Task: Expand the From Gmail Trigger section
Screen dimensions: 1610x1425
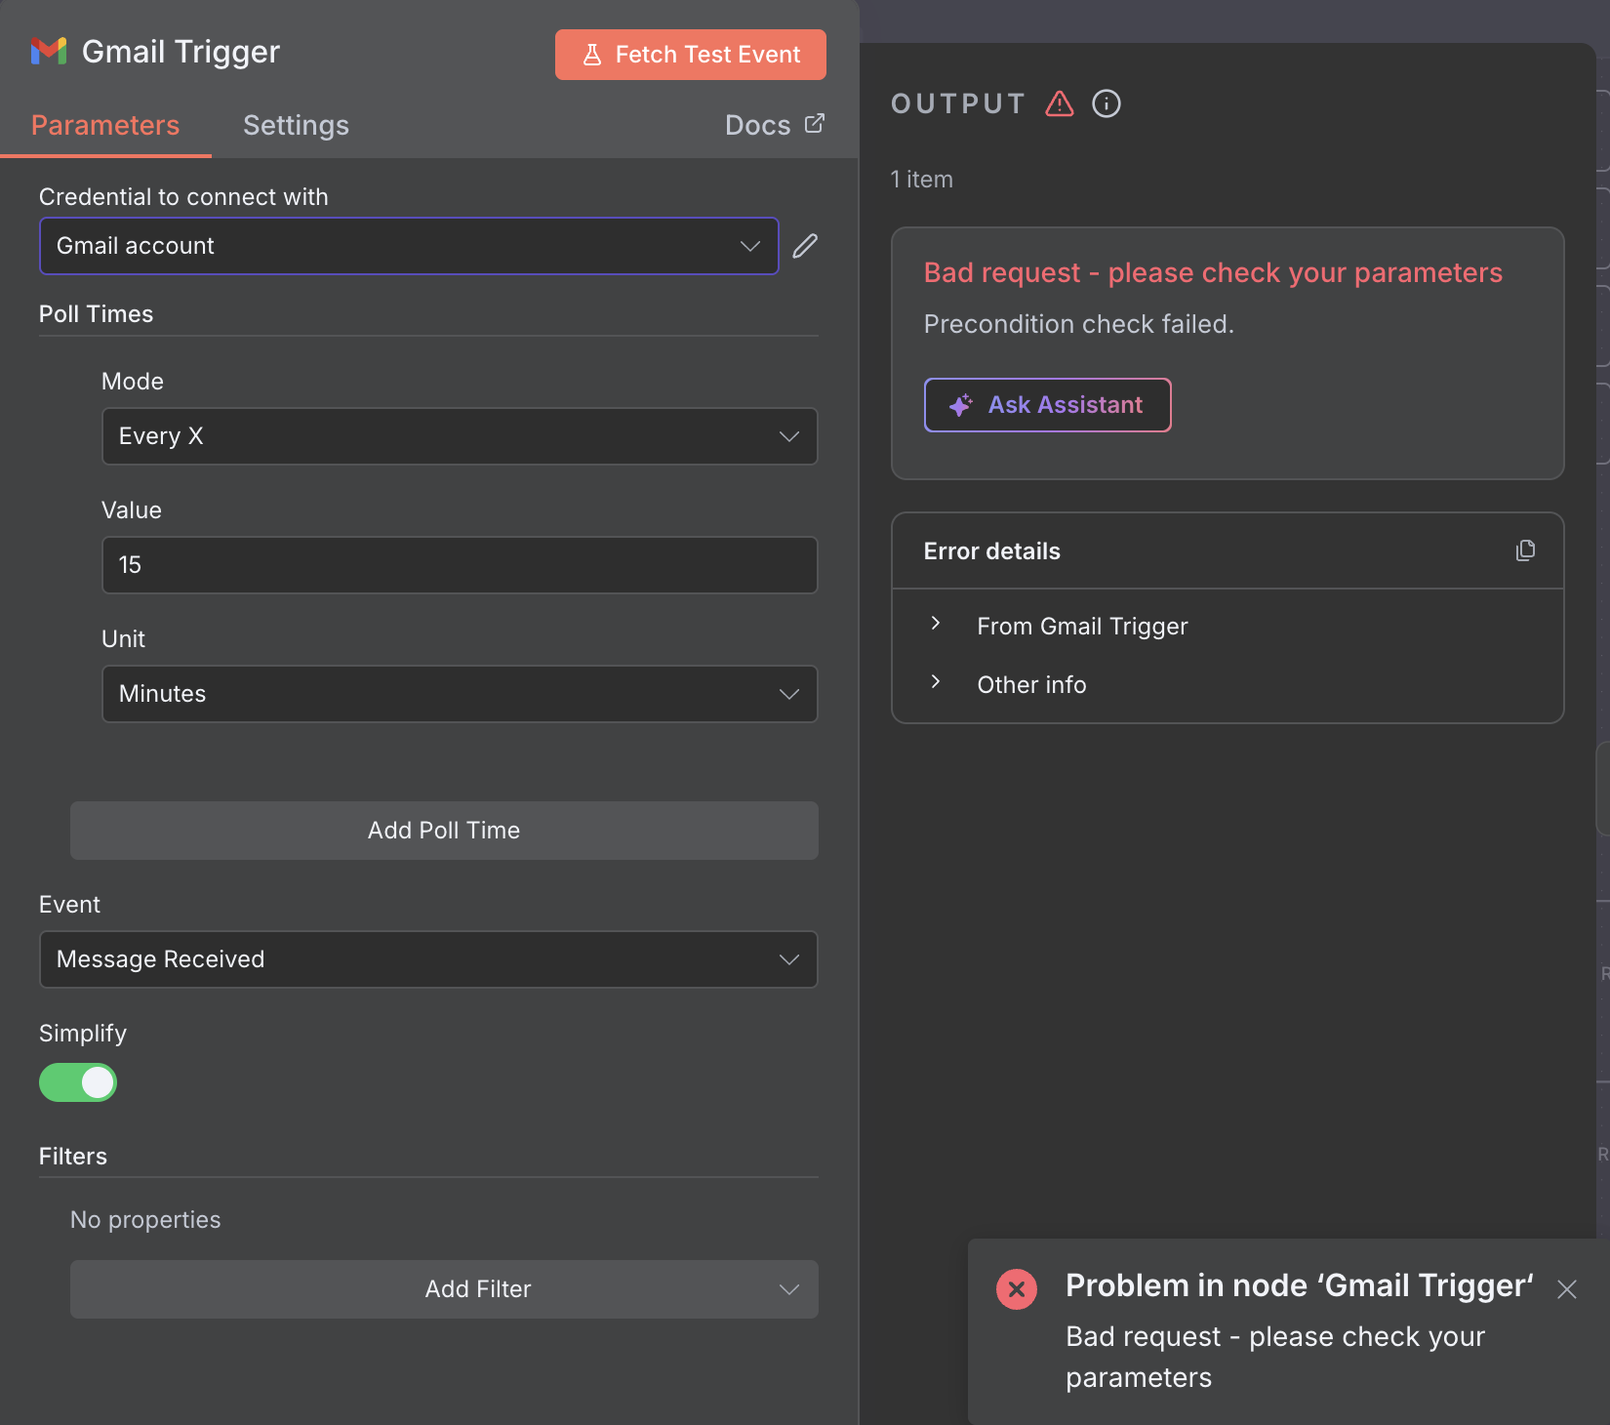Action: coord(1081,626)
